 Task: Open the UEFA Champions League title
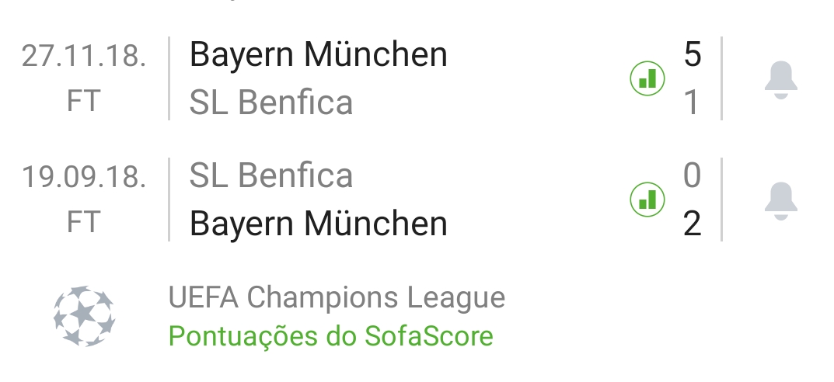click(337, 297)
